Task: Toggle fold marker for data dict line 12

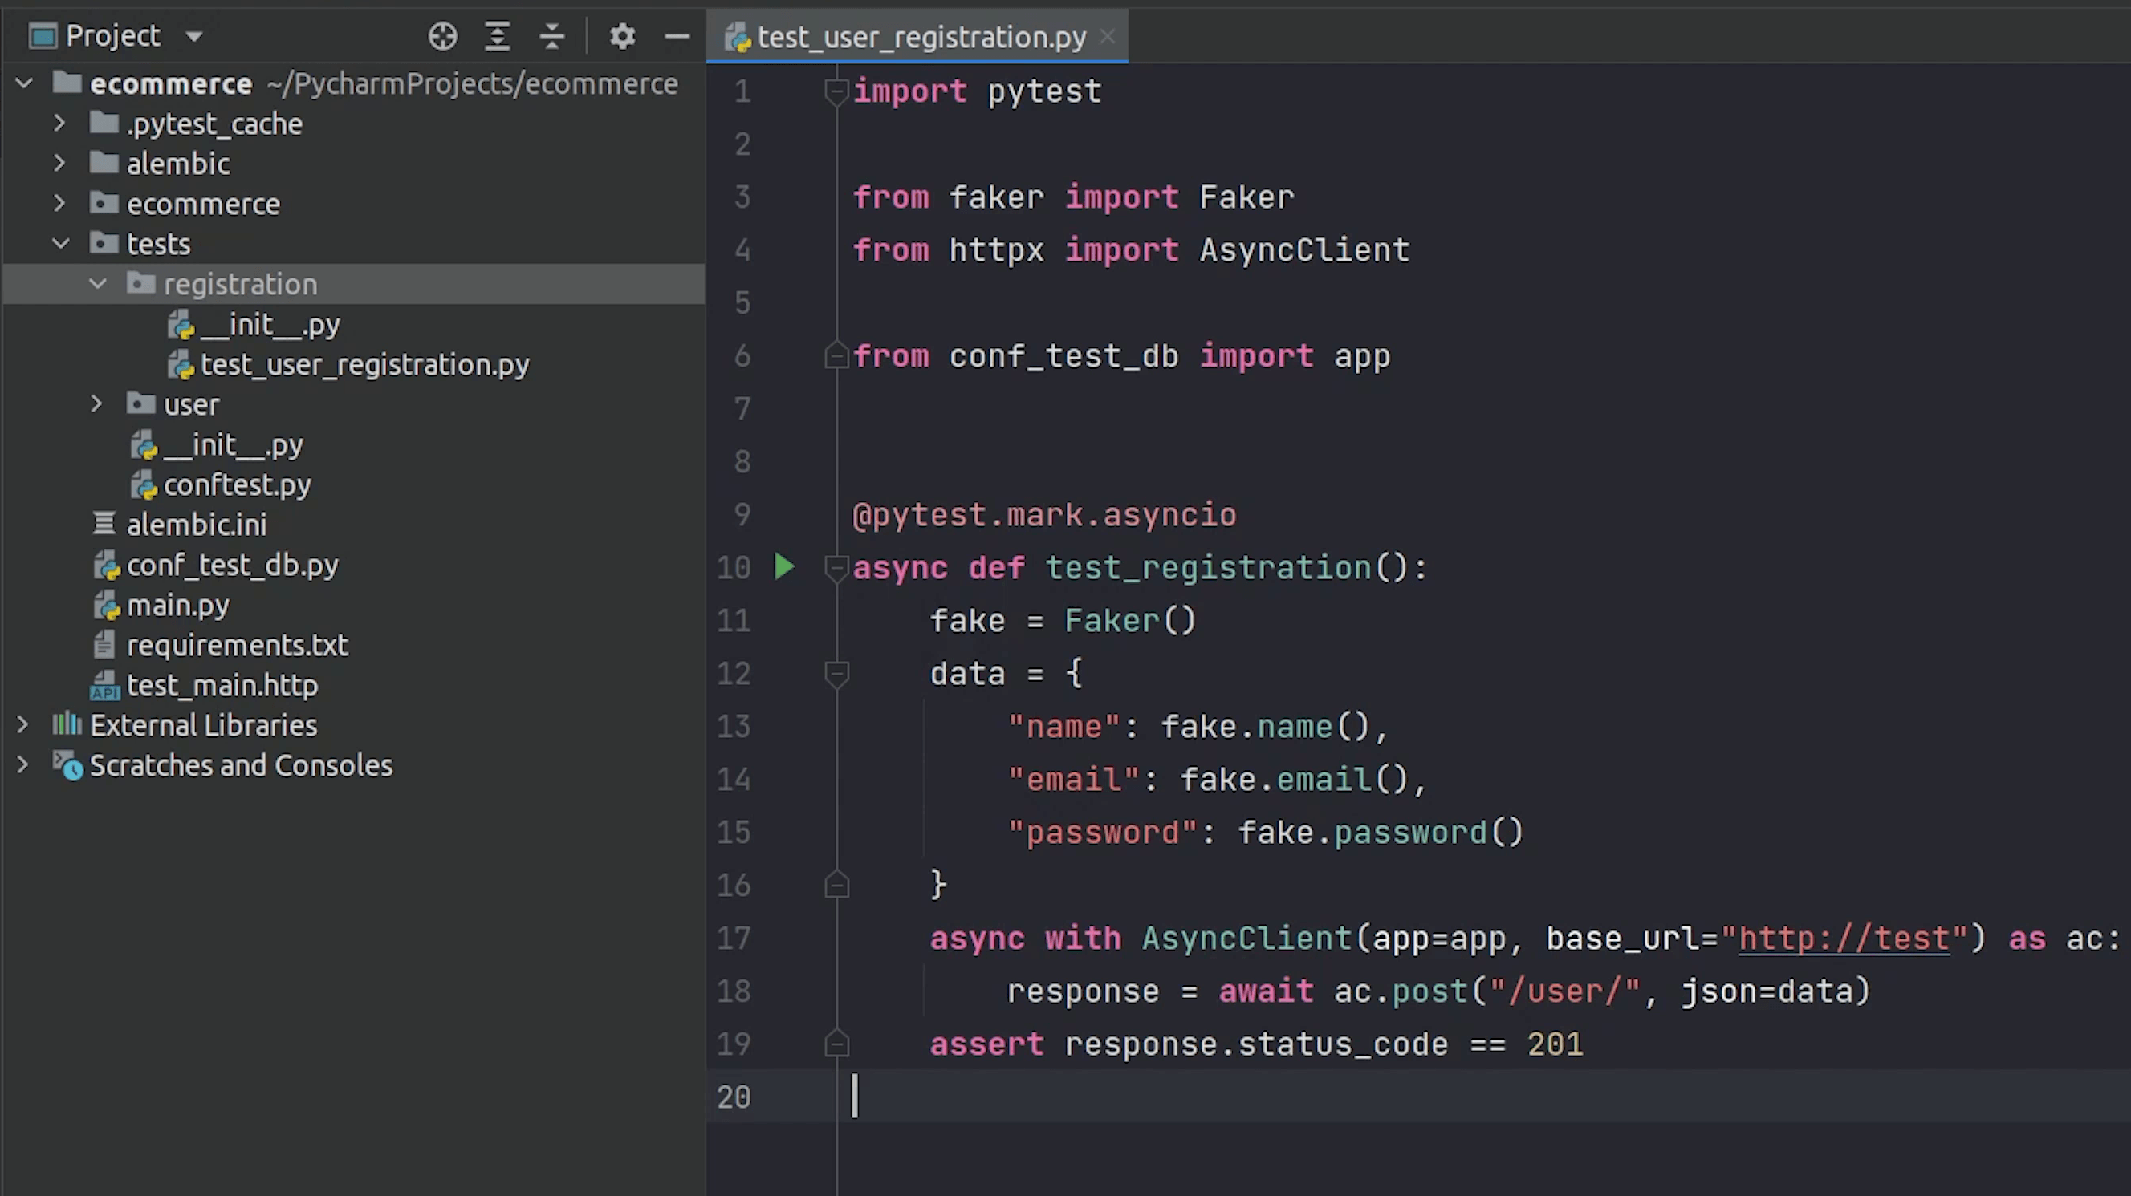Action: [x=836, y=674]
